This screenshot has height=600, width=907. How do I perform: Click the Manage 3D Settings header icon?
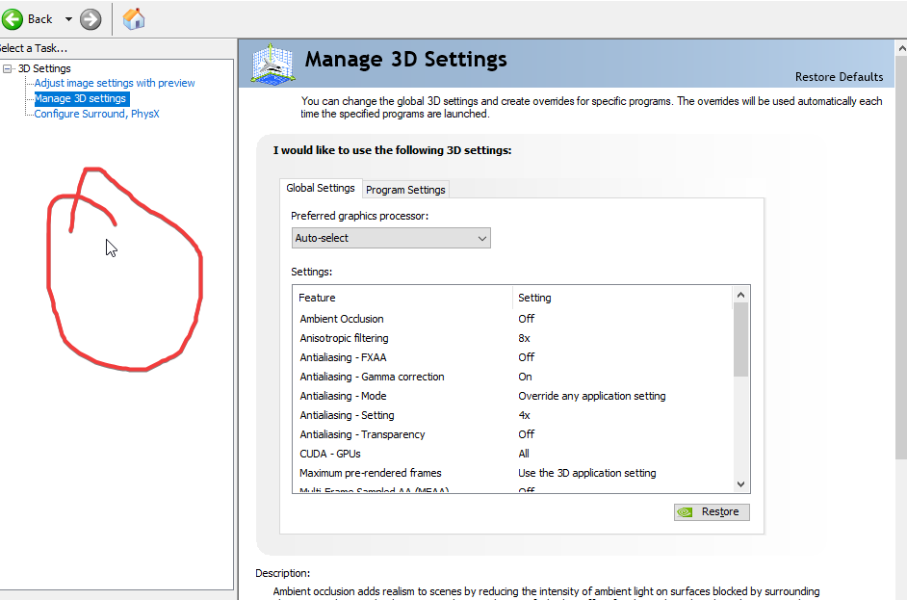tap(273, 63)
